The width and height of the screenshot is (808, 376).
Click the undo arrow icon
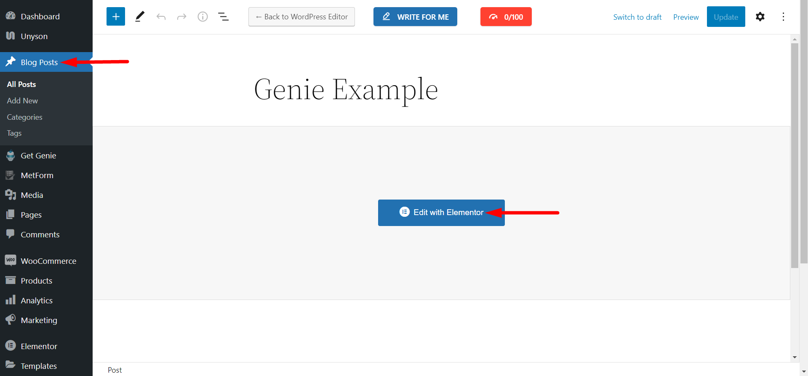click(161, 17)
